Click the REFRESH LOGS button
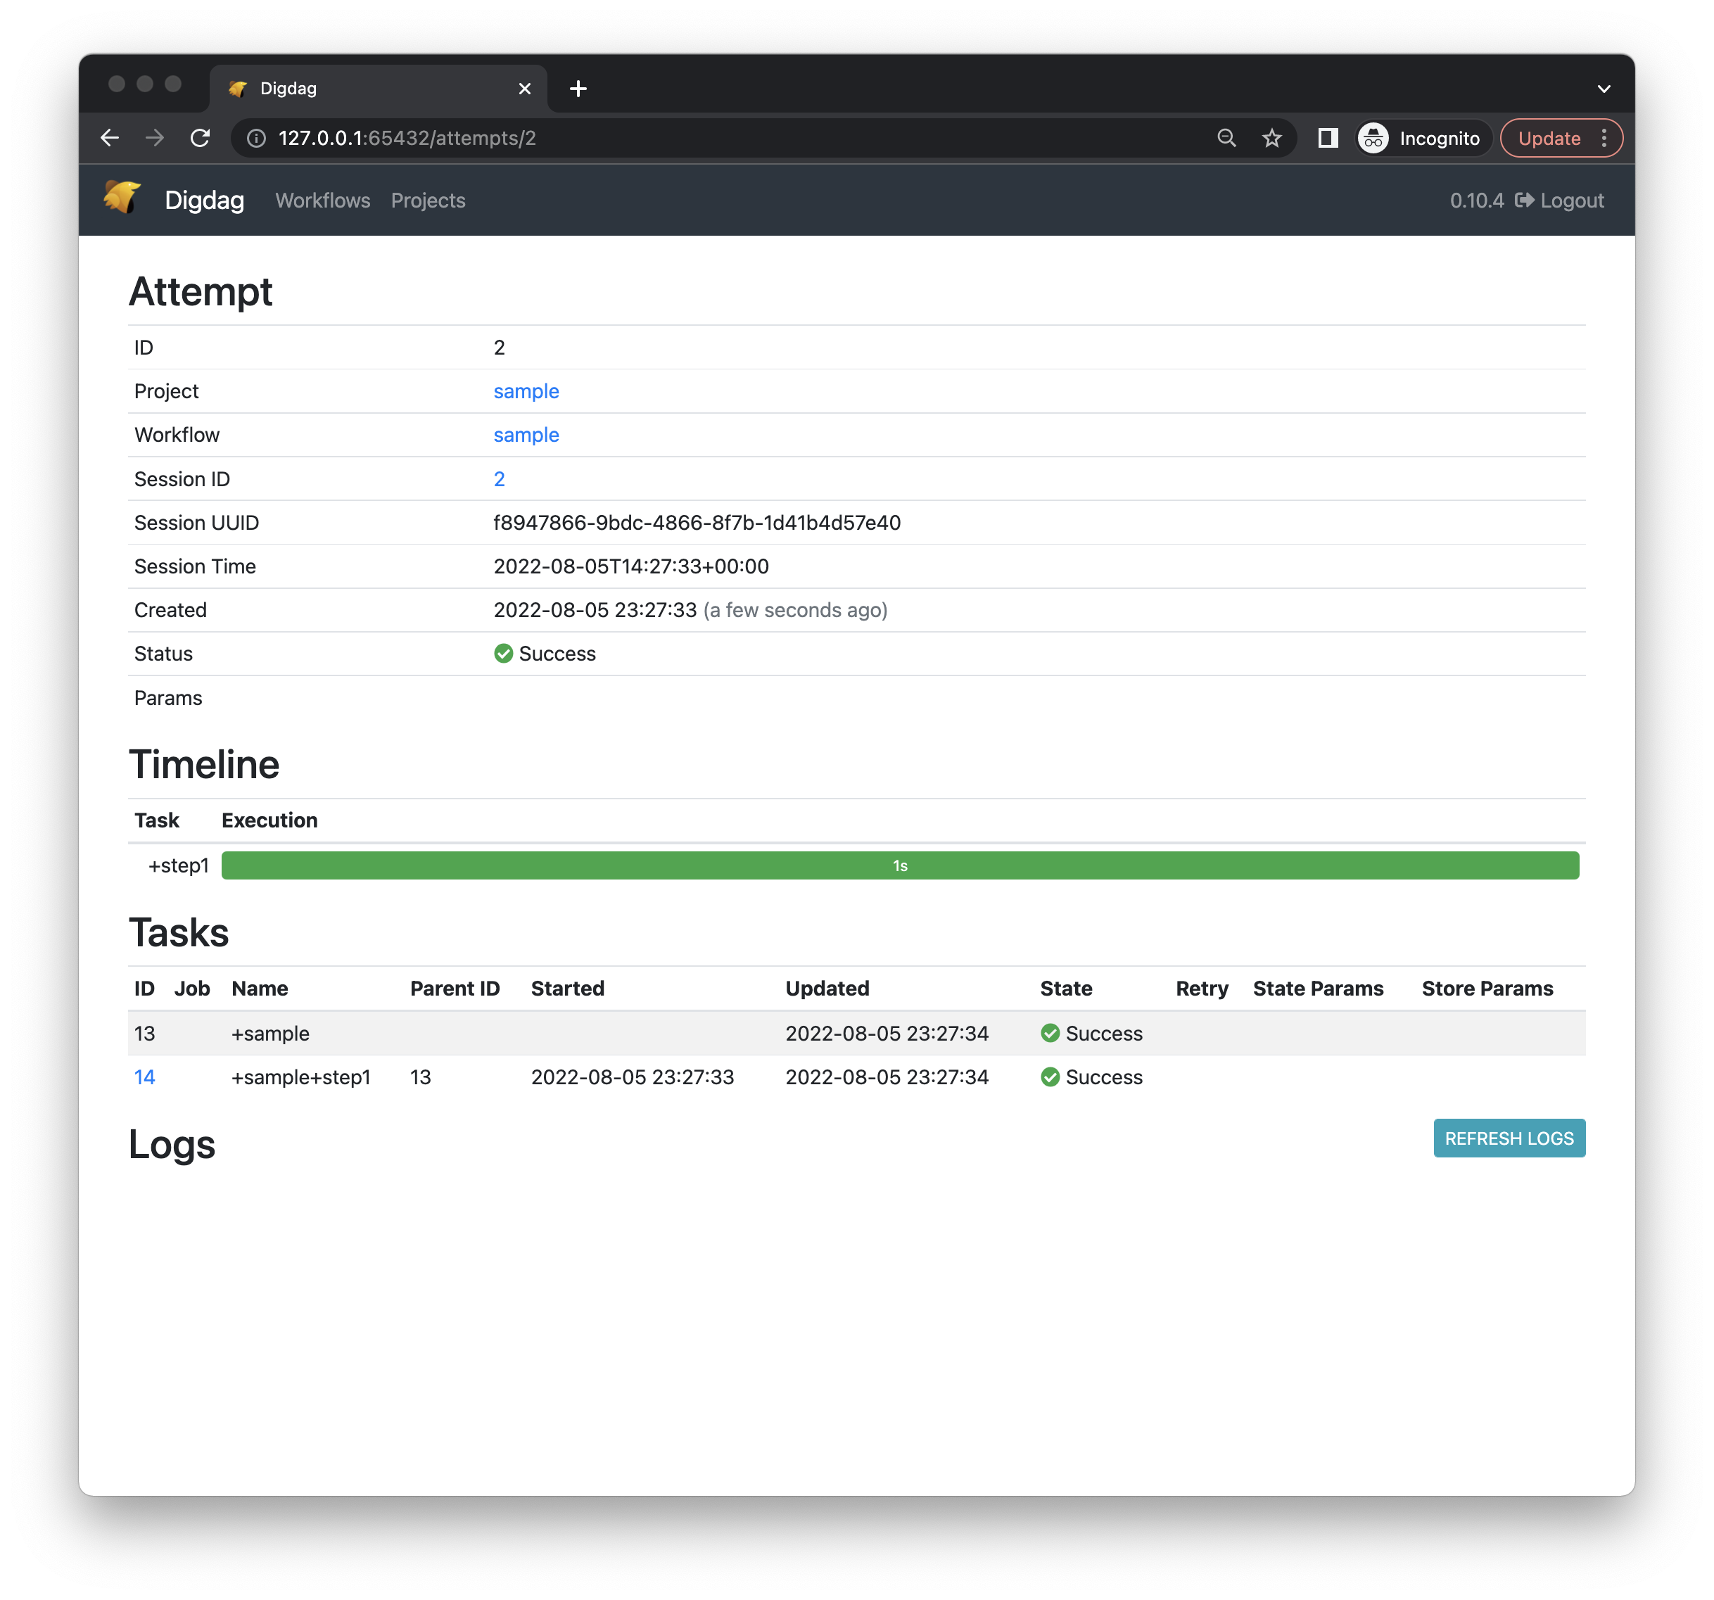 point(1509,1138)
